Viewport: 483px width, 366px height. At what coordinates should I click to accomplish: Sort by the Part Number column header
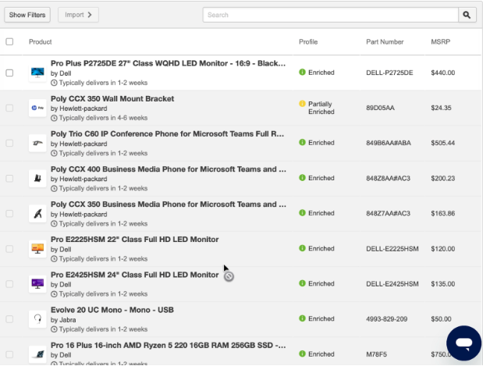click(385, 41)
